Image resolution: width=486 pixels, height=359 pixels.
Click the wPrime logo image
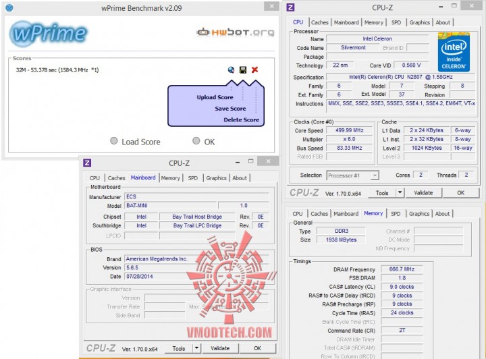49,34
